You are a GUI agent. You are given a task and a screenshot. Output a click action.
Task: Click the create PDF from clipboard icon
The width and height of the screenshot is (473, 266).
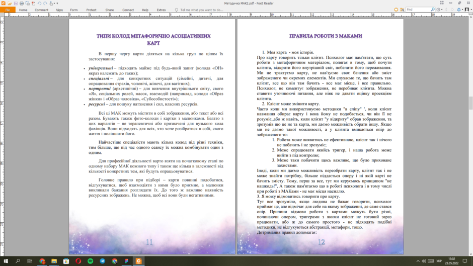[x=33, y=4]
